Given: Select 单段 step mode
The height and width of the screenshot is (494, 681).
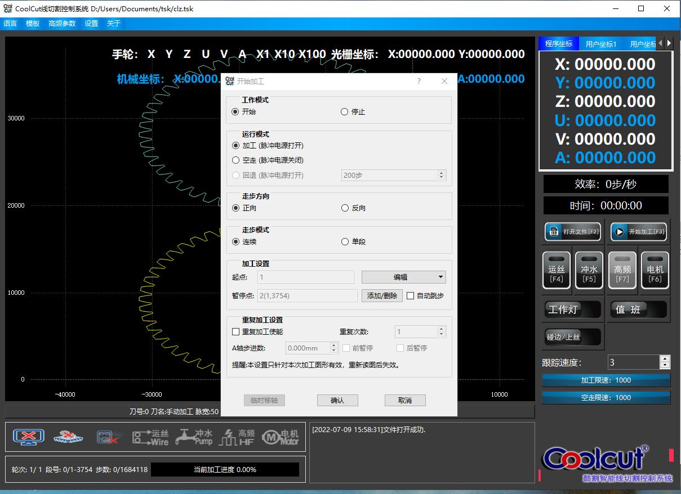Looking at the screenshot, I should pos(353,241).
